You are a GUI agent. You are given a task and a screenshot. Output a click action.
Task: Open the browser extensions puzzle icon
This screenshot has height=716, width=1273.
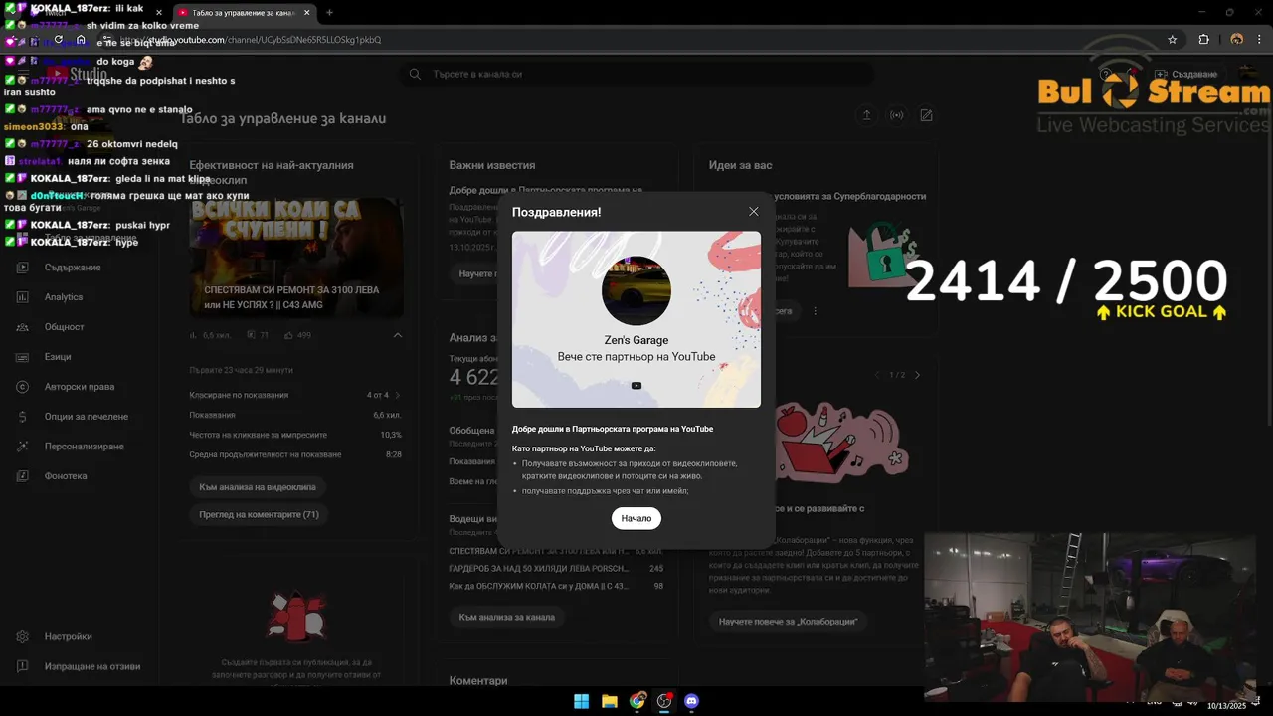(1203, 40)
